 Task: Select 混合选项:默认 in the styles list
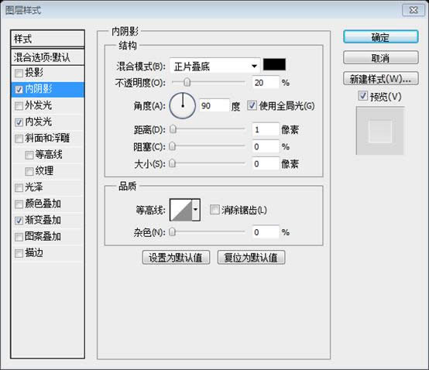tap(47, 57)
